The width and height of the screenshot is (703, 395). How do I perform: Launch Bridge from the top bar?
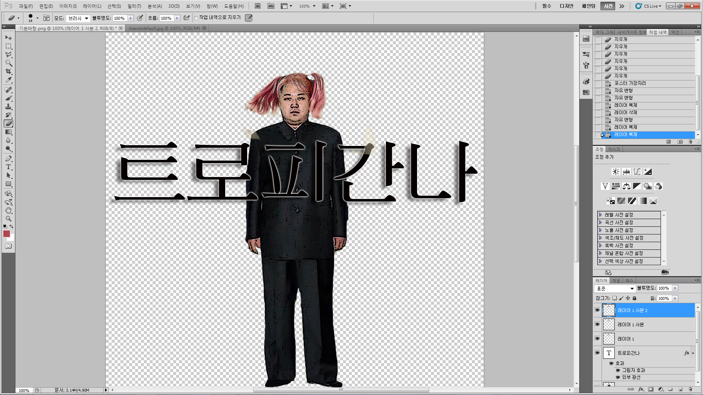coord(258,6)
